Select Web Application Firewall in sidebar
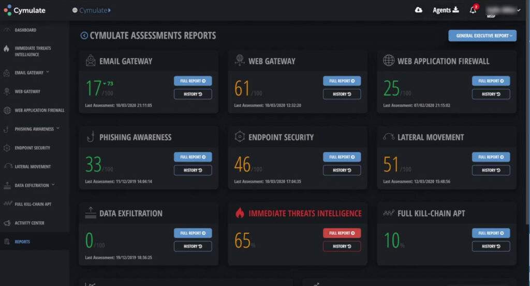This screenshot has width=530, height=286. click(39, 110)
